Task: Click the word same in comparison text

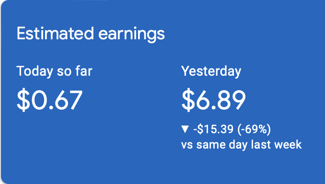Action: click(x=210, y=145)
